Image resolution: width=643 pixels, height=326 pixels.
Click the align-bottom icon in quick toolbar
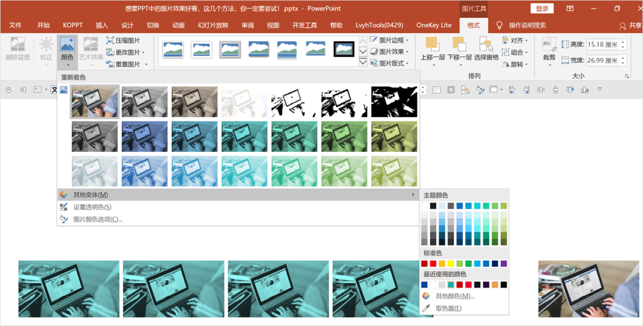coord(585,90)
